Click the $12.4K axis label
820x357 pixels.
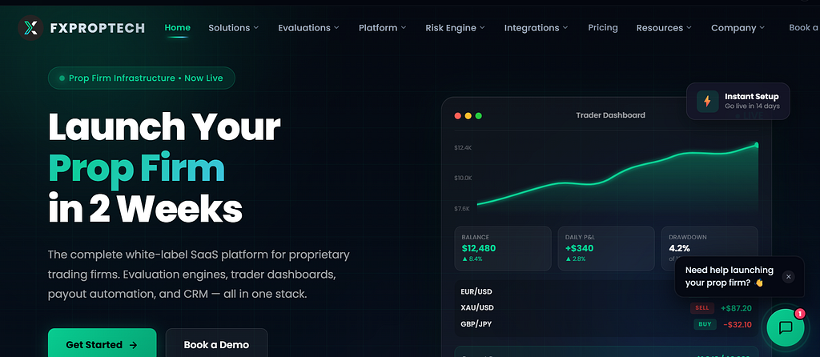click(x=464, y=148)
